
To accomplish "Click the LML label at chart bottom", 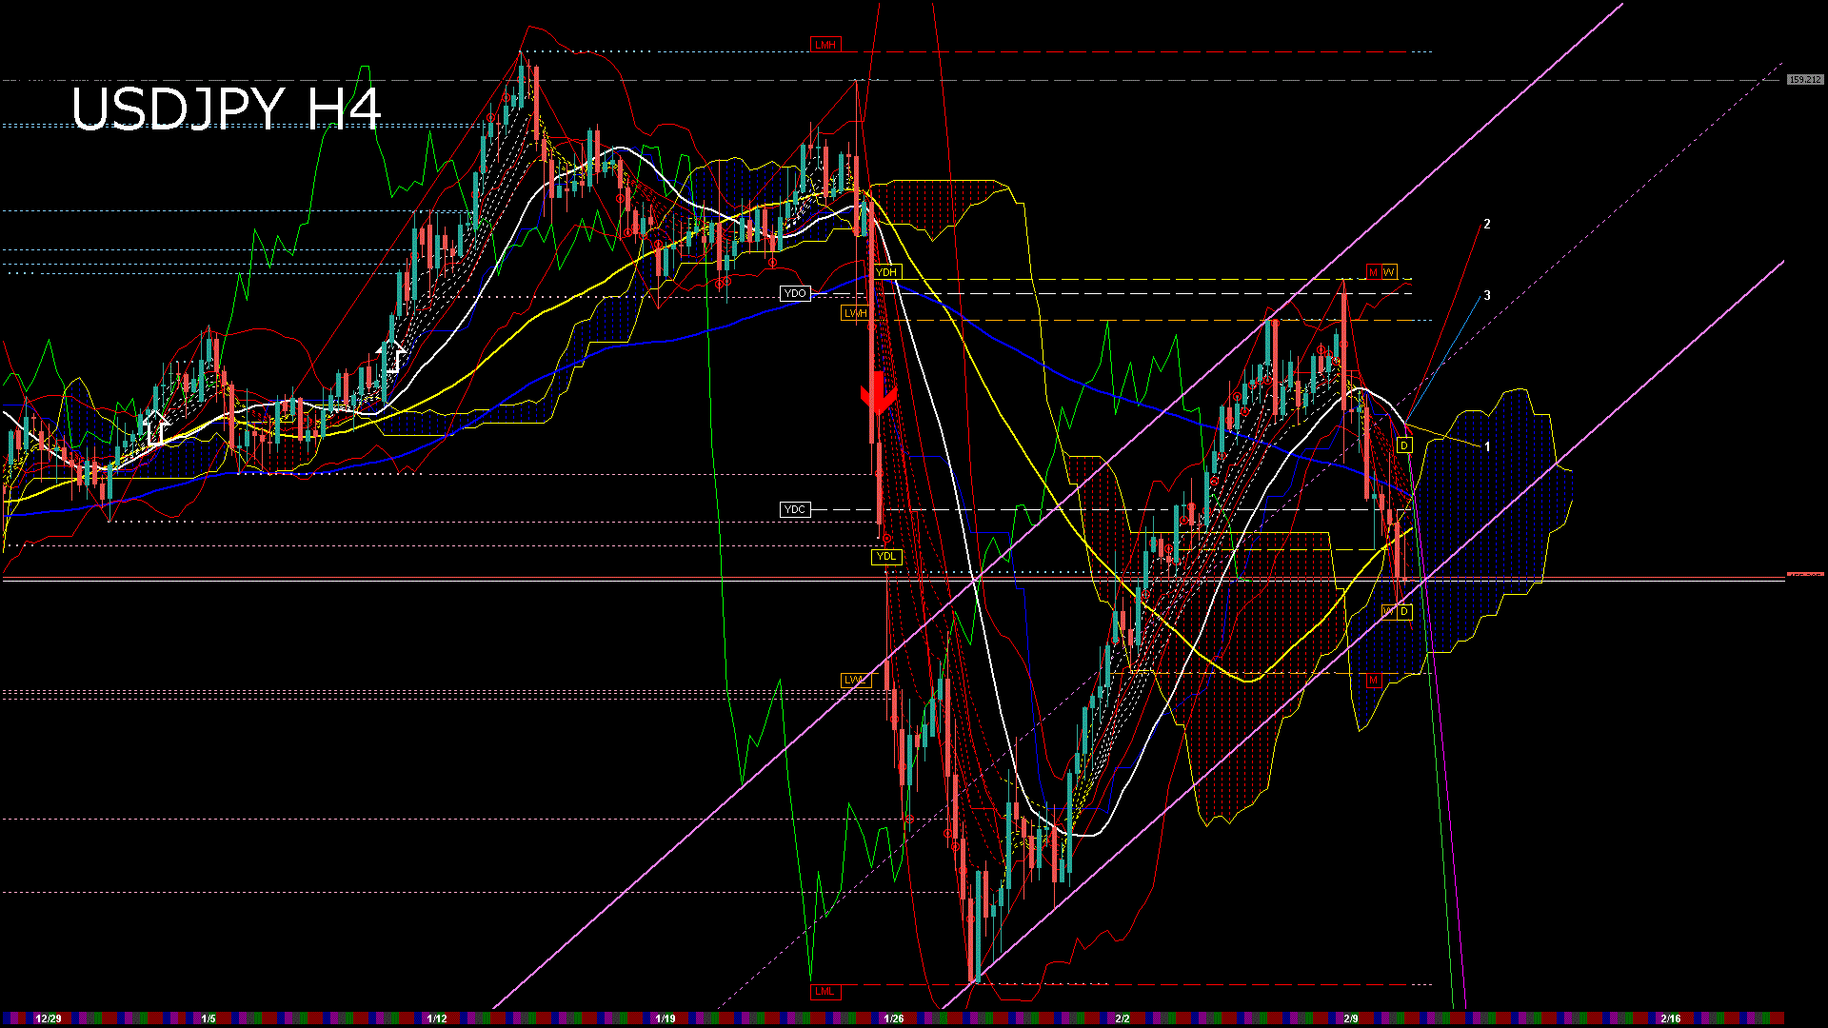I will 825,992.
